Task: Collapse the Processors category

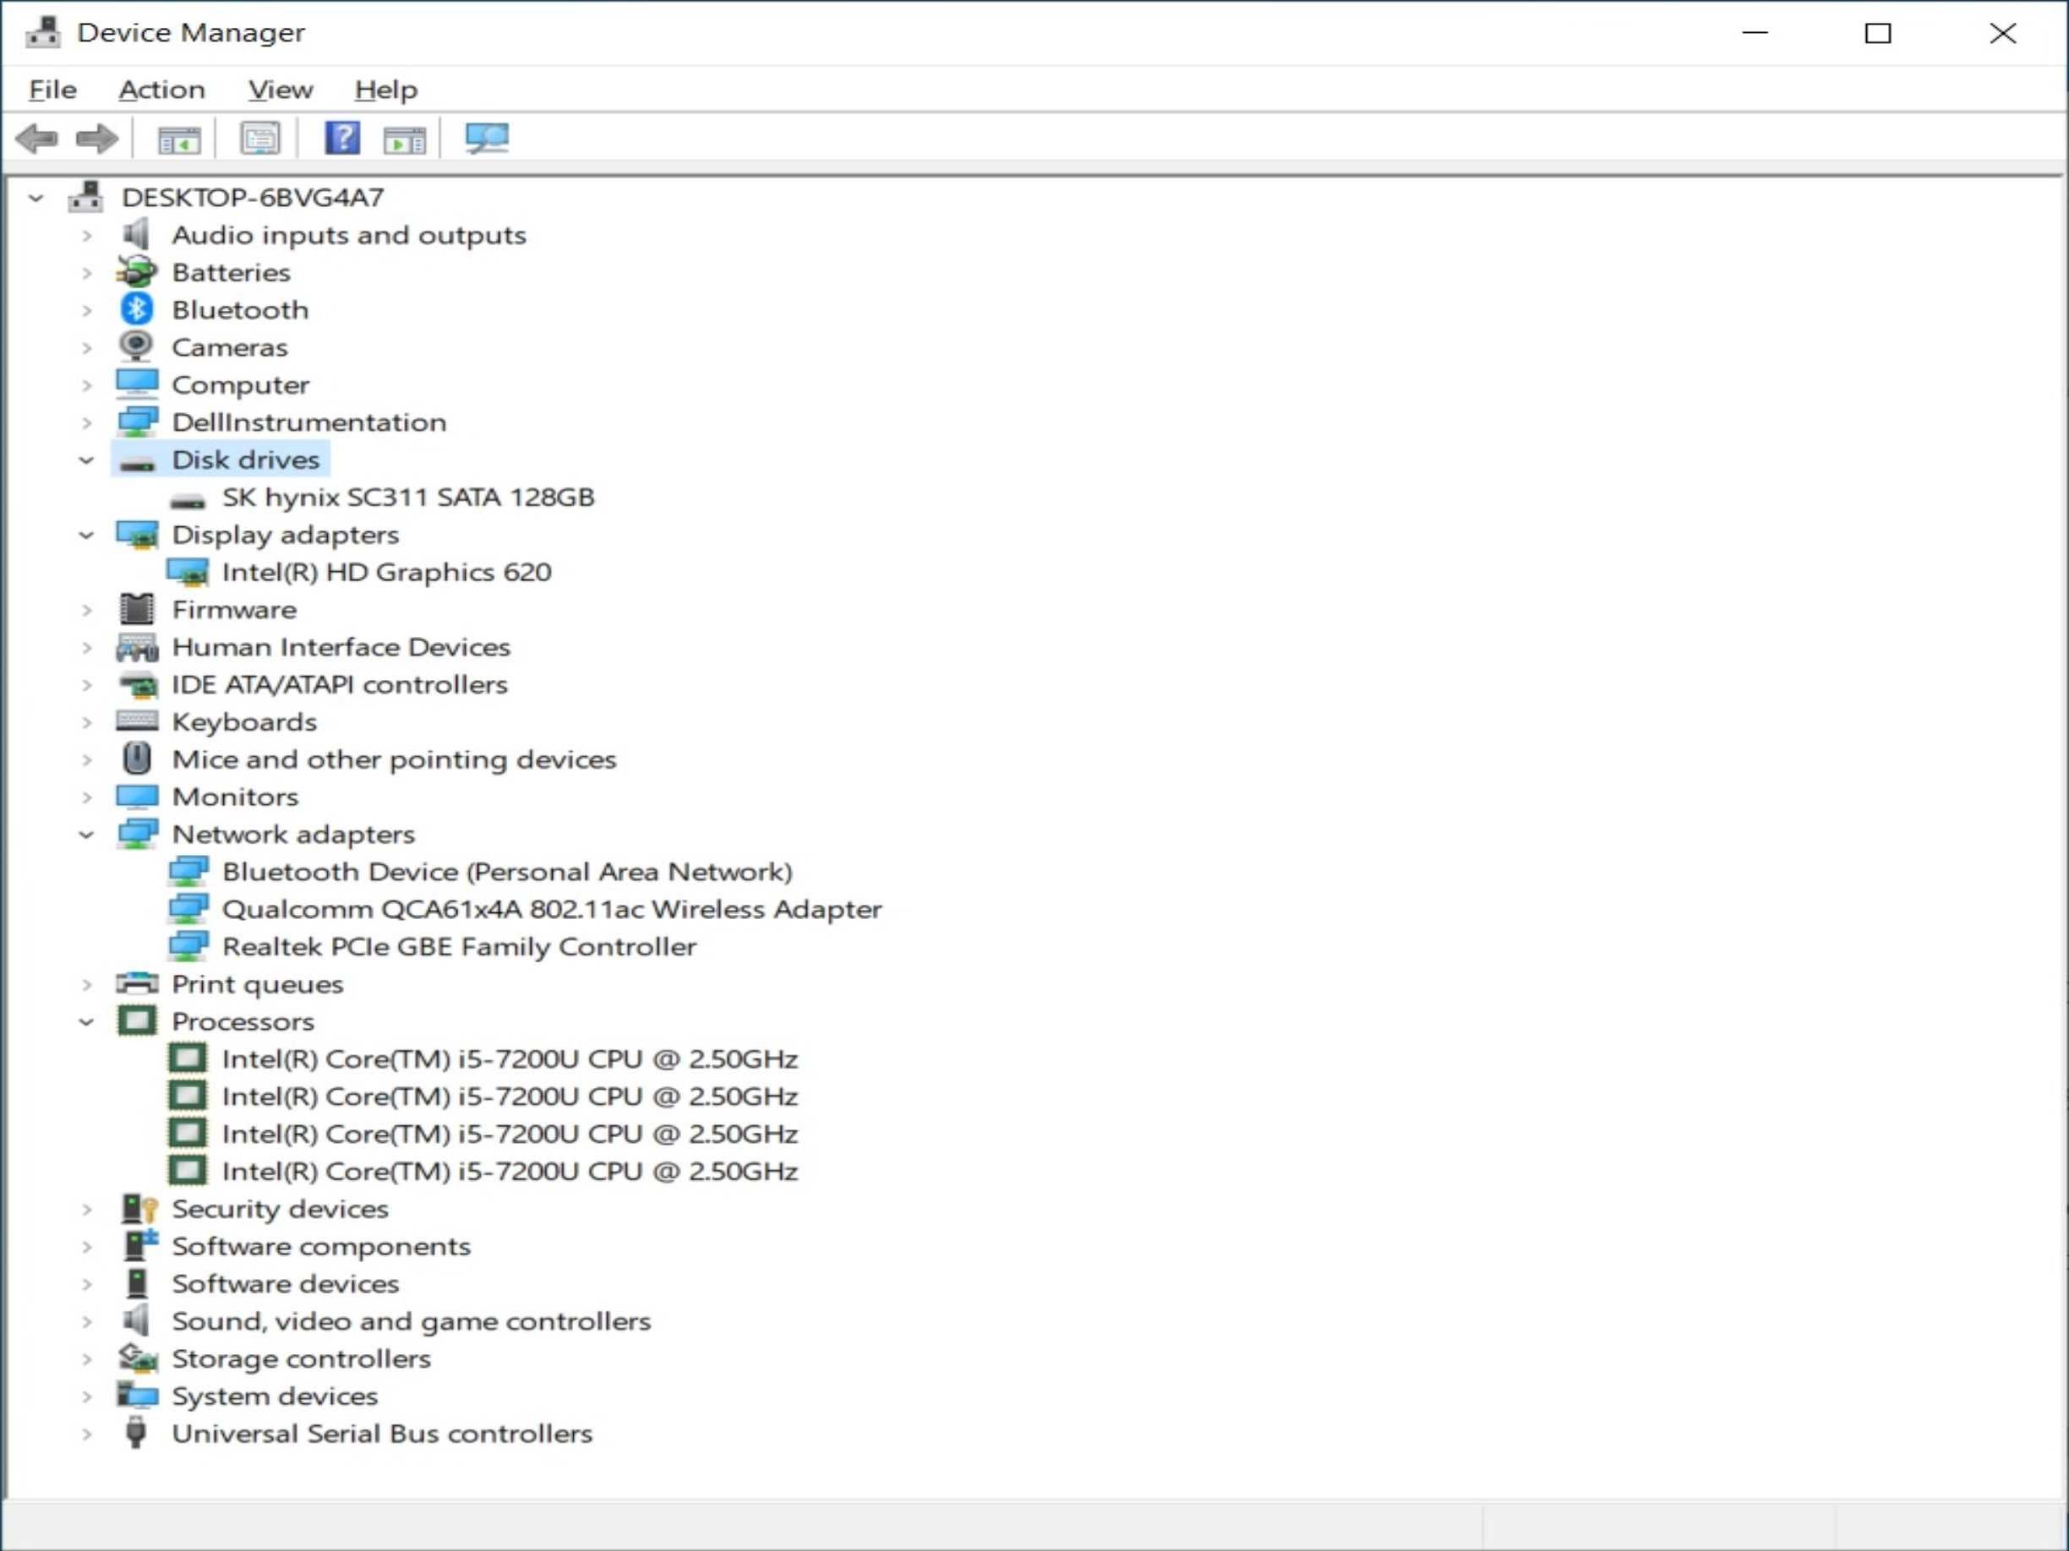Action: 87,1022
